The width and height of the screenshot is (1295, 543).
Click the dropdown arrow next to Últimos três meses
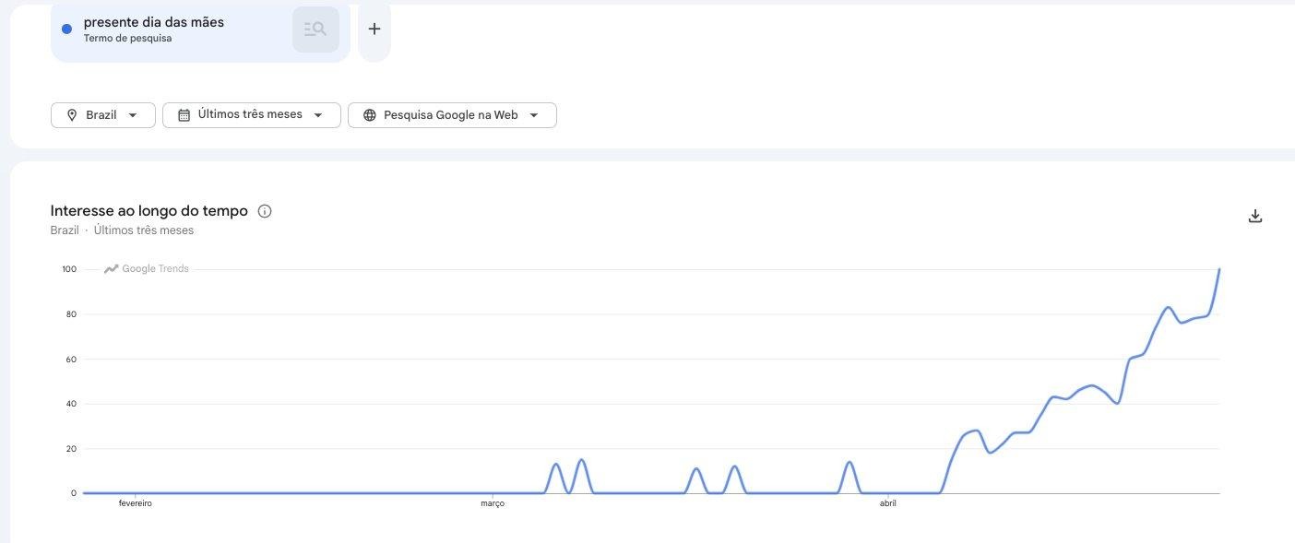click(318, 115)
